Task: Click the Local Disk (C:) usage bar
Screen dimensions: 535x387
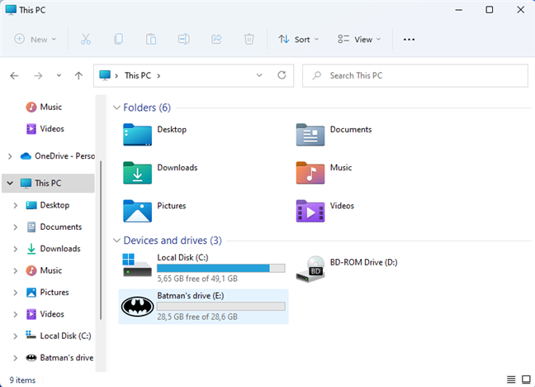Action: 221,269
